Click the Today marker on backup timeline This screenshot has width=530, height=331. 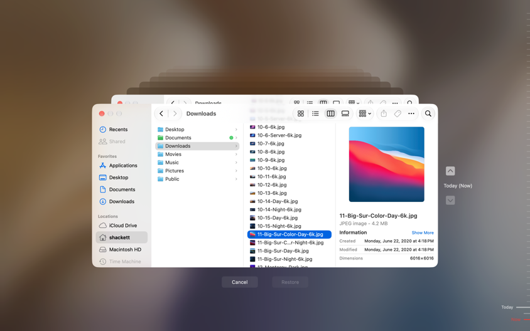click(515, 307)
